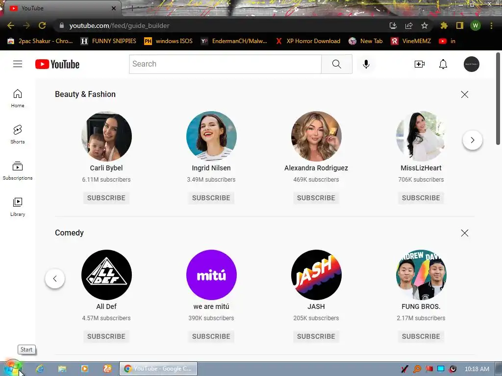Subscribe to MissLizHeart

pos(421,198)
